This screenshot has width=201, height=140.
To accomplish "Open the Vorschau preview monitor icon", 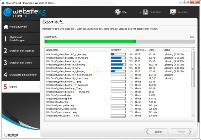I will tap(173, 12).
